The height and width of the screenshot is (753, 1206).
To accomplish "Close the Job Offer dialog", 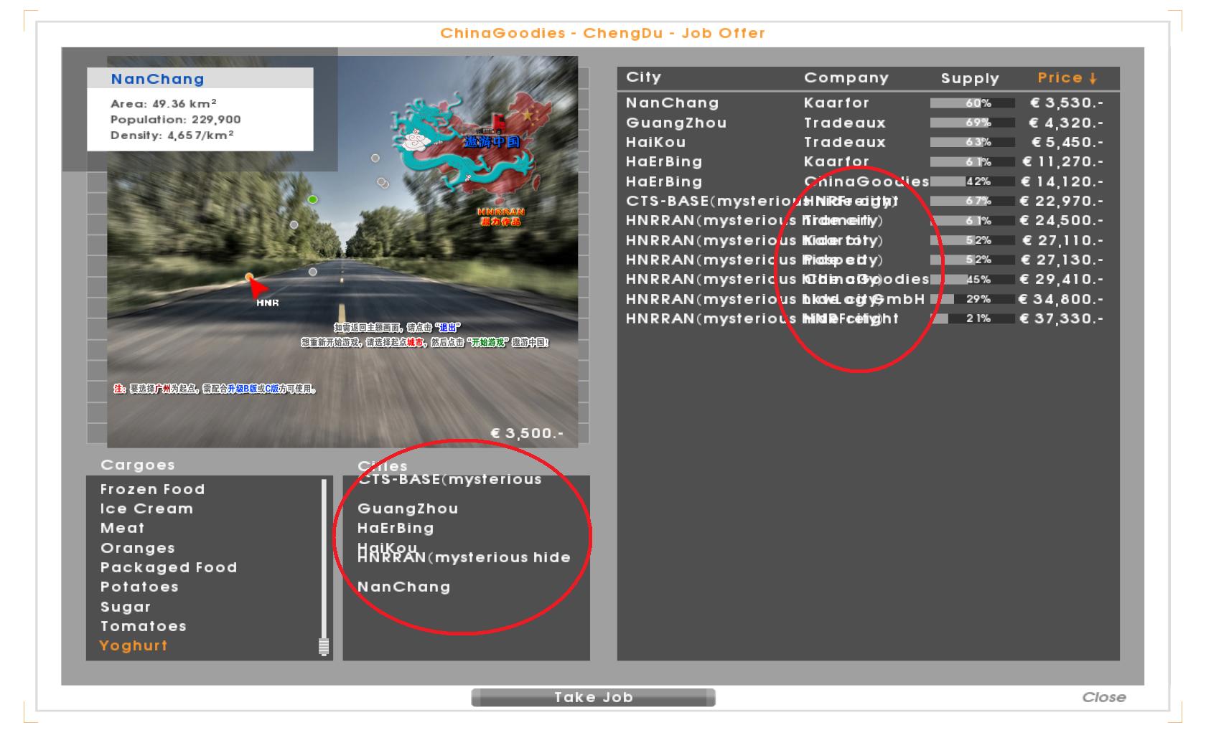I will (x=1103, y=697).
